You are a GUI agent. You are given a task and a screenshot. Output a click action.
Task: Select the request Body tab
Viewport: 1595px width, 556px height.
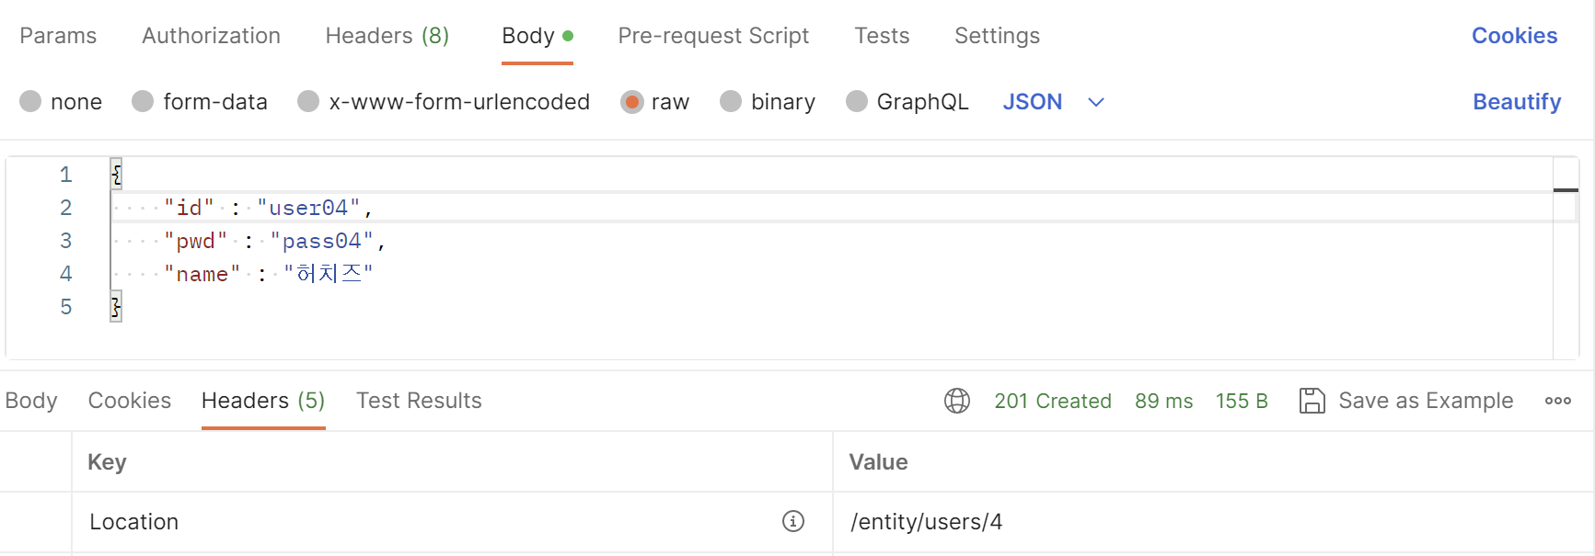tap(537, 36)
